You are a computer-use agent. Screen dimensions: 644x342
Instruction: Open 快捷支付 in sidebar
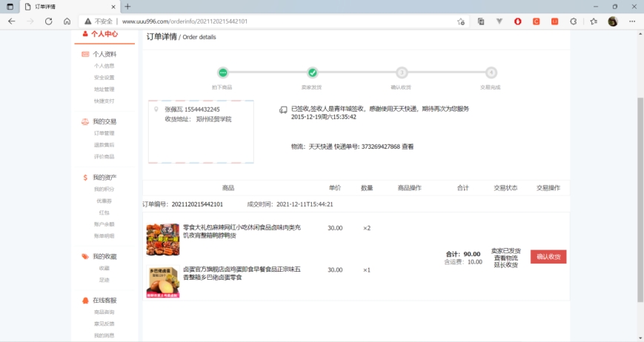[x=104, y=101]
